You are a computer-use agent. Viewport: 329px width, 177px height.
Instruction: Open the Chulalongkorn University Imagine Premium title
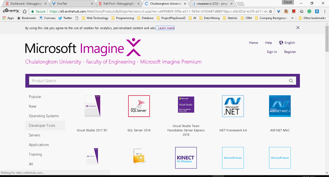[113, 62]
